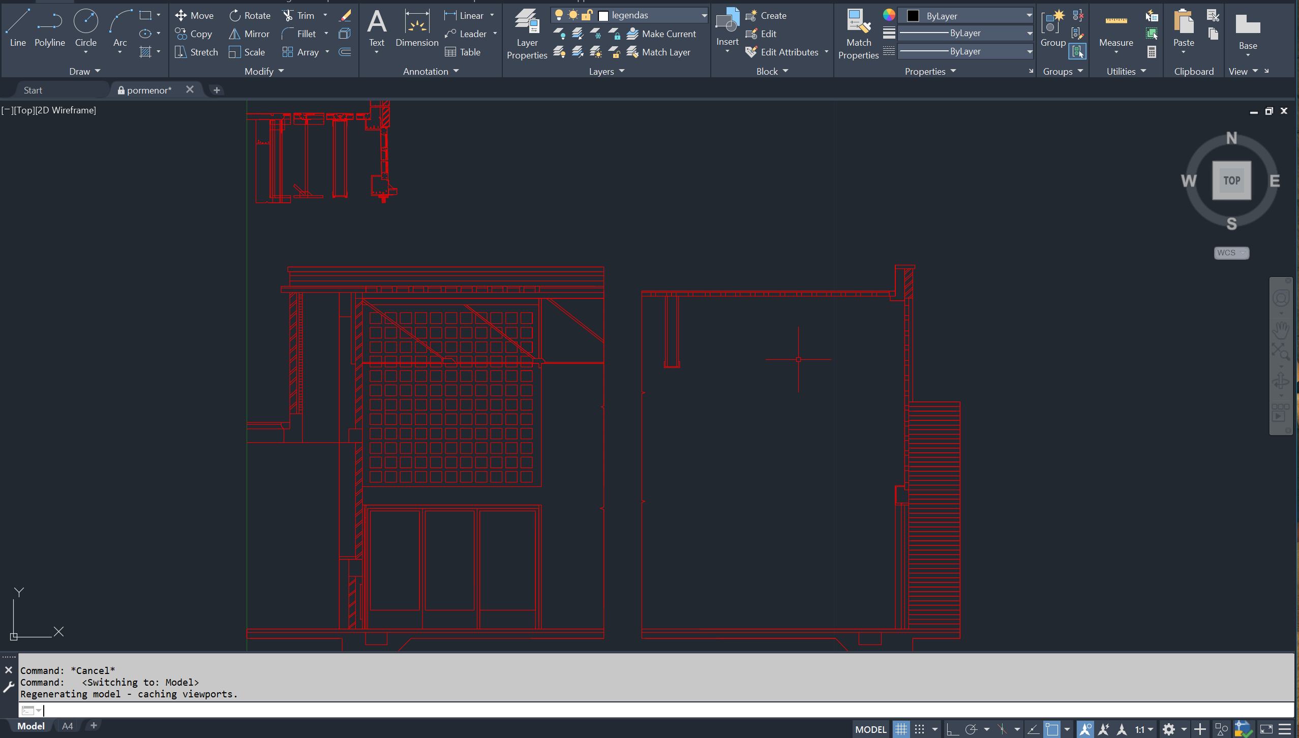Switch to the A4 layout tab
The image size is (1299, 738).
pyautogui.click(x=67, y=726)
